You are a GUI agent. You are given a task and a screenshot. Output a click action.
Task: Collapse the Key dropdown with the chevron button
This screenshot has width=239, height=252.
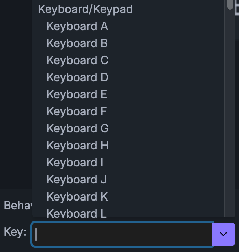pos(224,234)
